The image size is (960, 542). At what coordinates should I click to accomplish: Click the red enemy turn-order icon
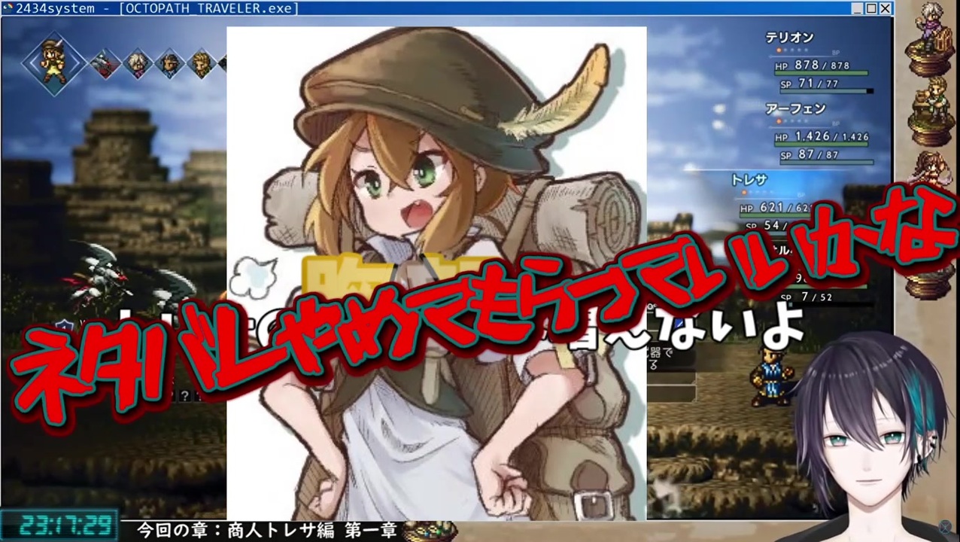[x=105, y=65]
